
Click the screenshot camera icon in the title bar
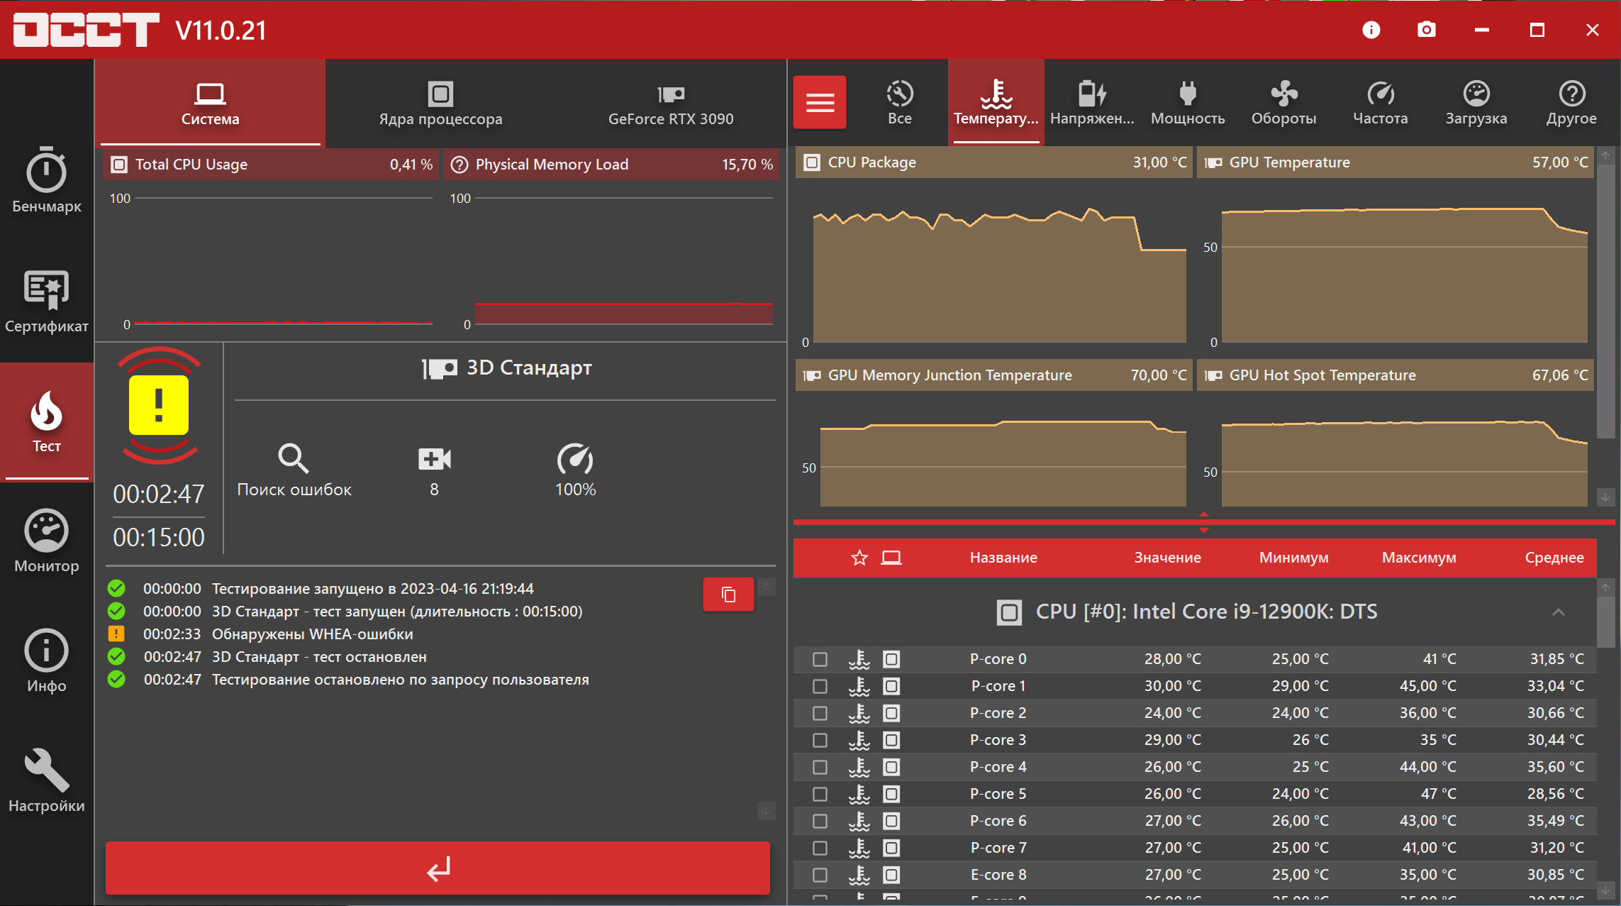pos(1426,30)
